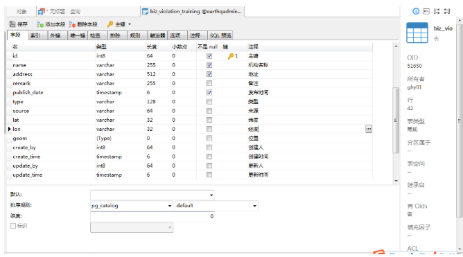
Task: Enable not-null for update_by field
Action: point(209,166)
